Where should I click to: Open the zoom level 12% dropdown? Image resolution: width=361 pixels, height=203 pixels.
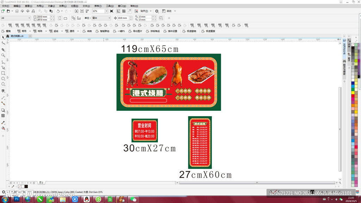click(106, 11)
